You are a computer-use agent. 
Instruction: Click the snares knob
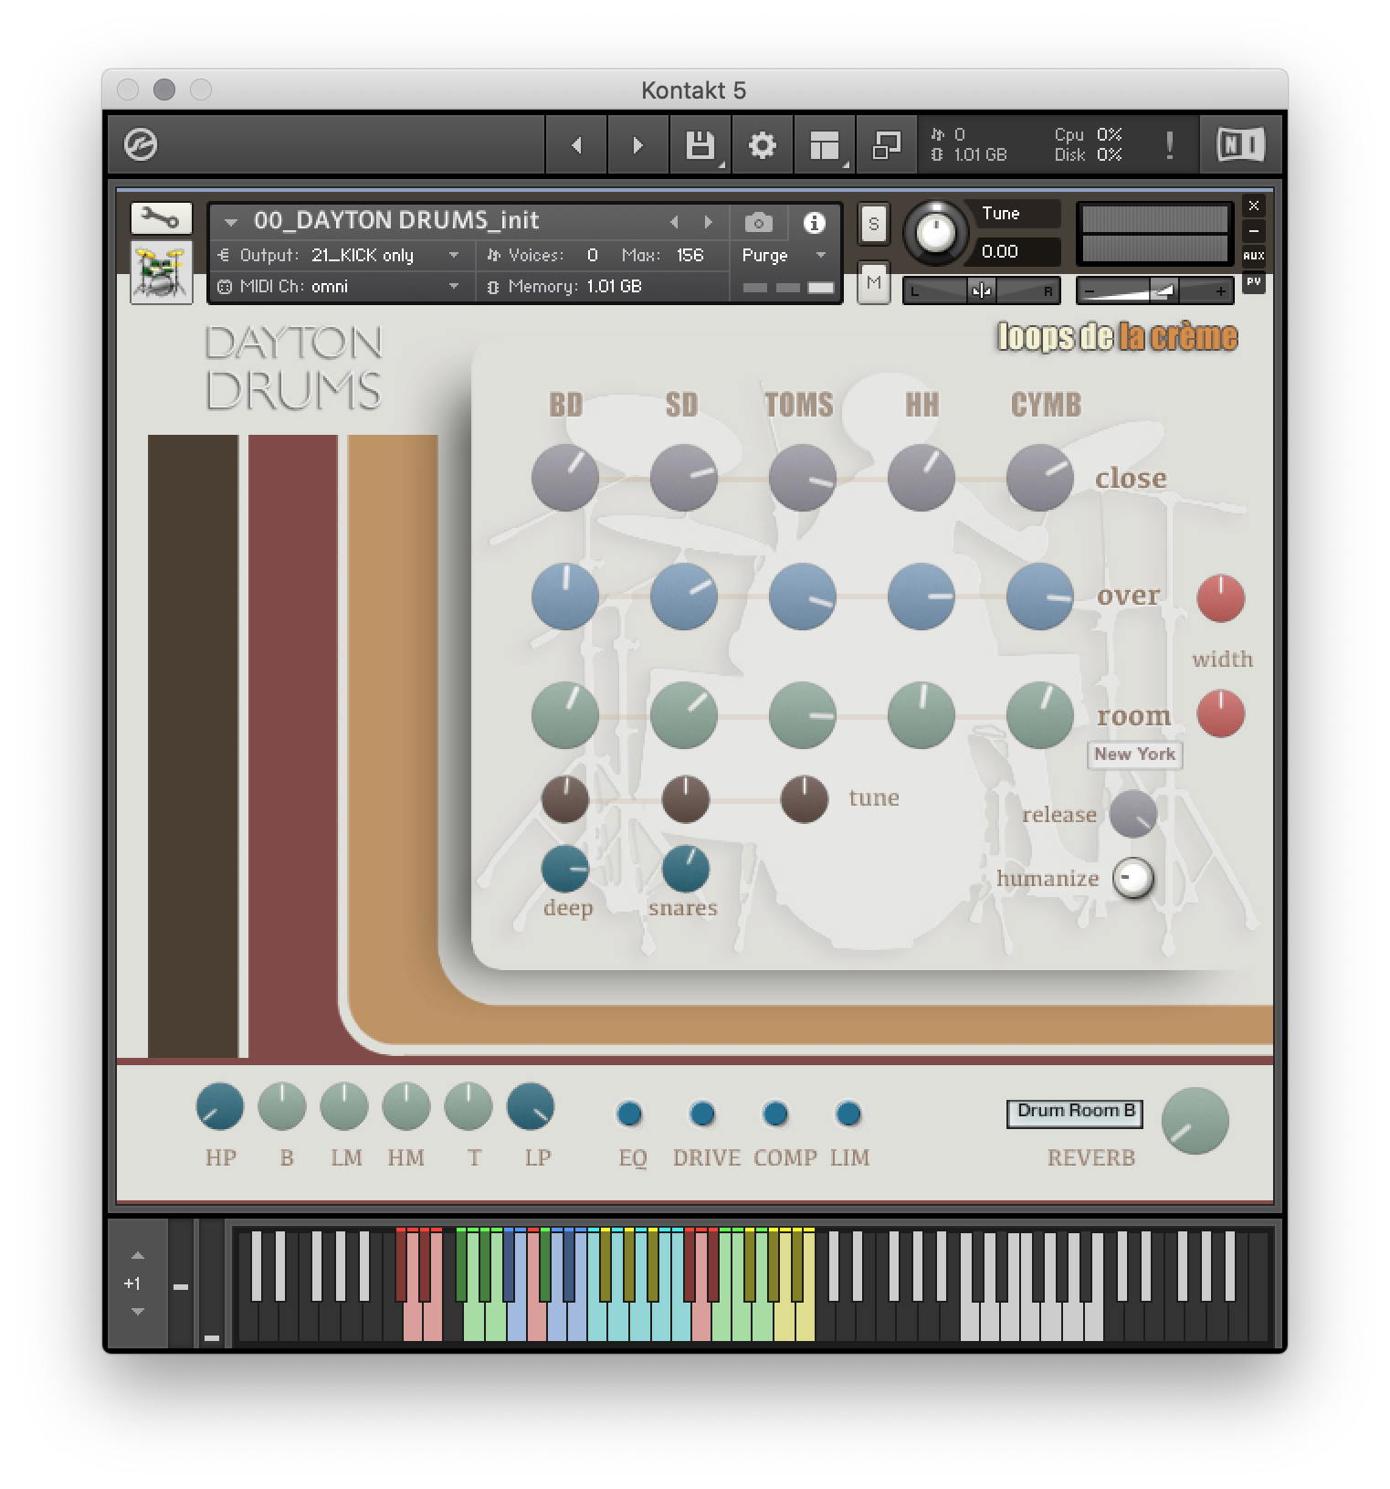coord(686,869)
